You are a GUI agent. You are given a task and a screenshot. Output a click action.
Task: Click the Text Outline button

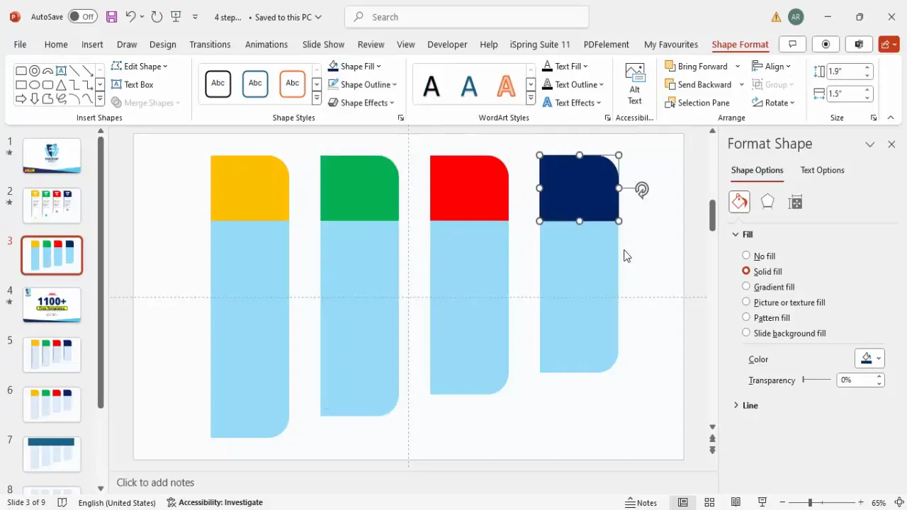[x=572, y=84]
